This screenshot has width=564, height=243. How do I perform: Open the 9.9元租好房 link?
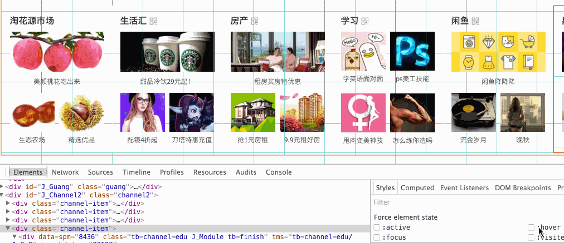302,140
